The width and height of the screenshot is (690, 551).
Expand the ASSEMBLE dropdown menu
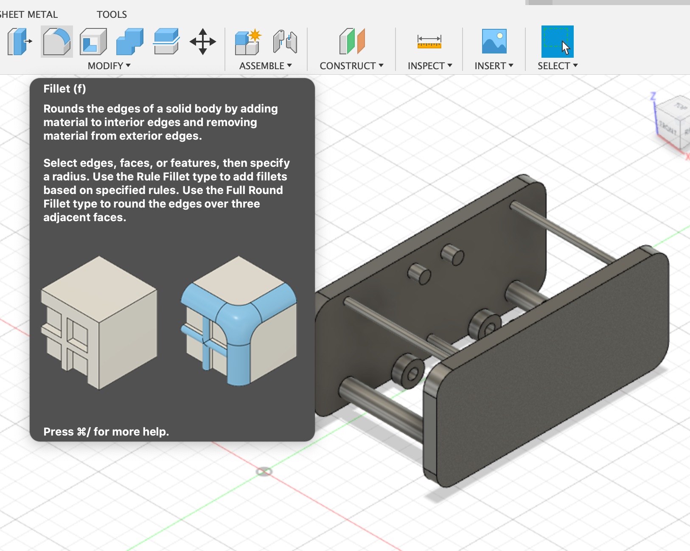pos(266,66)
